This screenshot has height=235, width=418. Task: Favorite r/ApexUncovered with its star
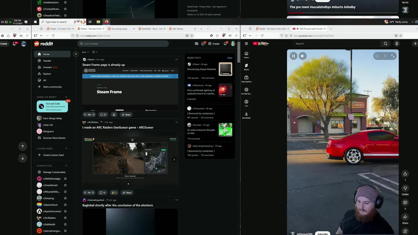(x=65, y=211)
